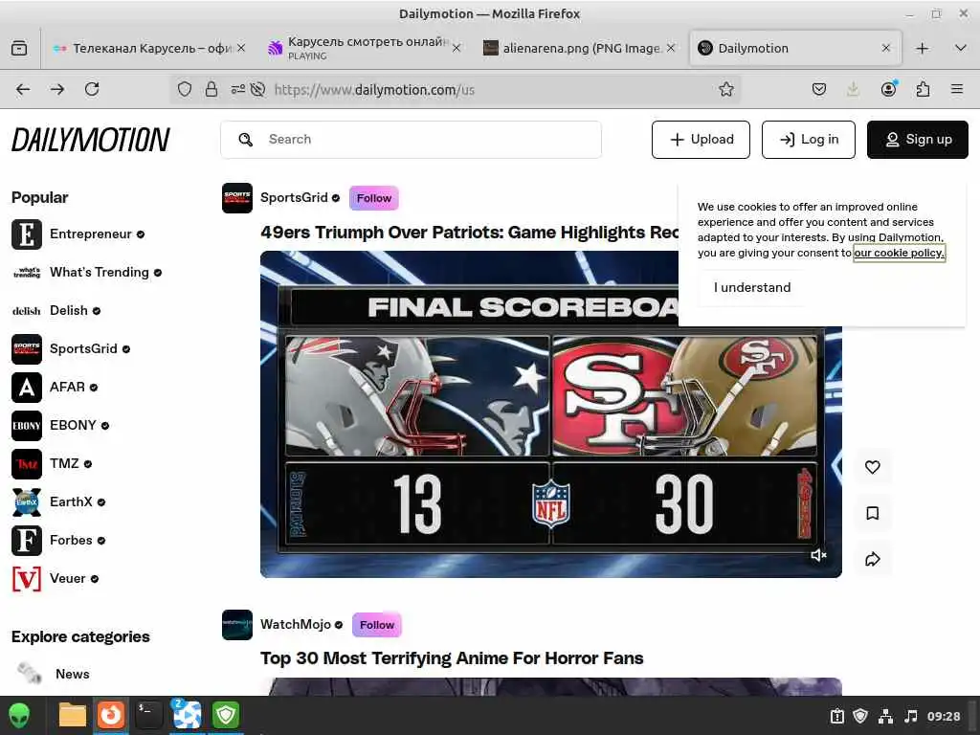Close the alienarena.png tab
The width and height of the screenshot is (980, 735).
pos(671,48)
